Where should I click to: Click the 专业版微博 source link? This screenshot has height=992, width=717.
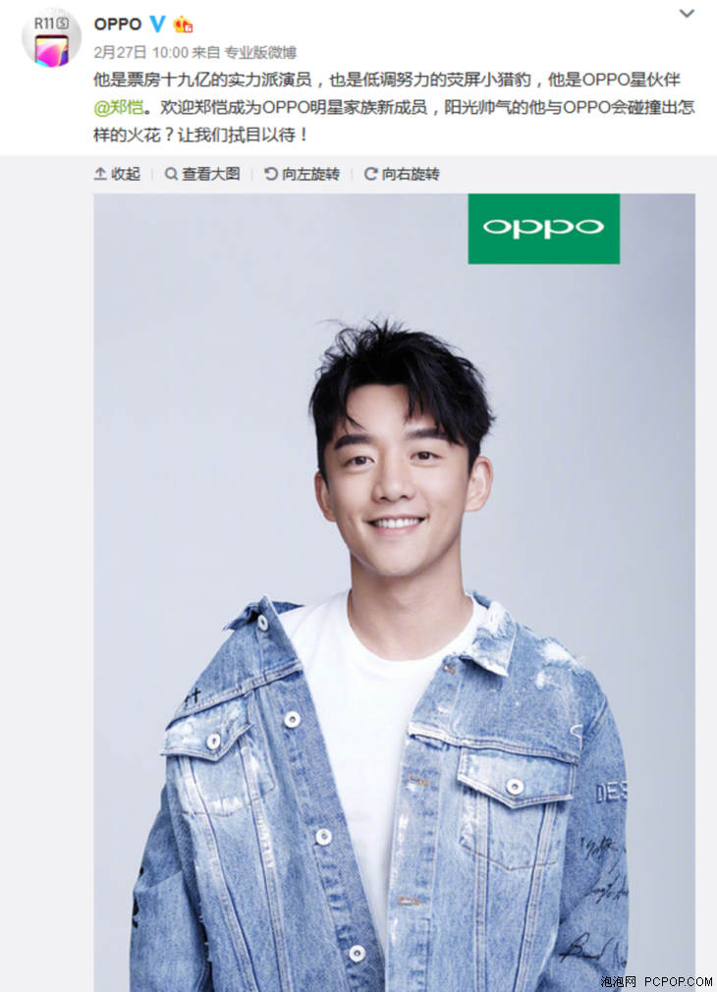[260, 52]
